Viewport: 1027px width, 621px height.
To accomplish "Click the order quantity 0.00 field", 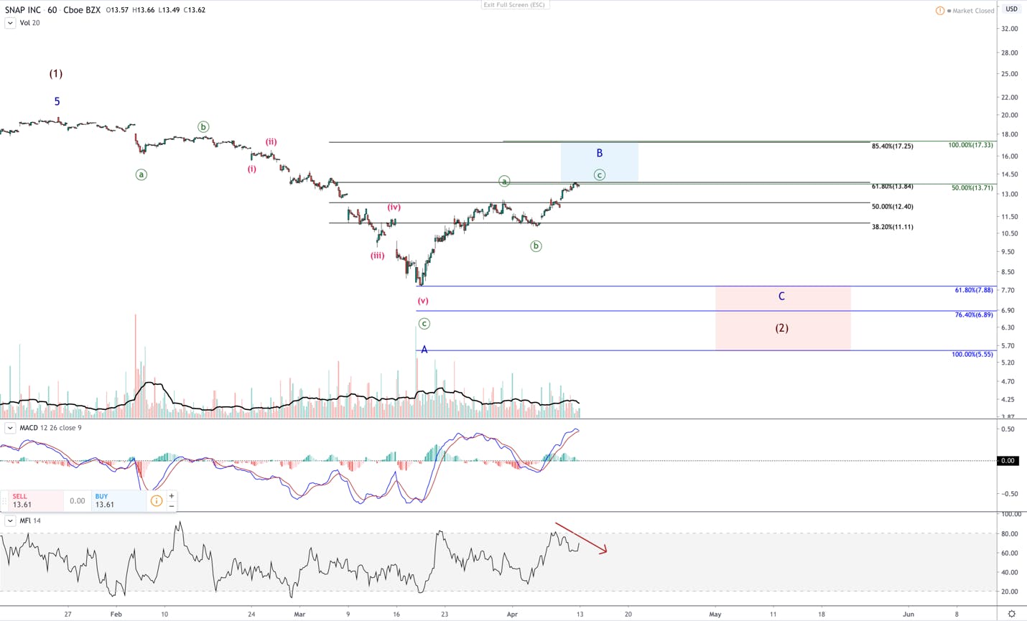I will [78, 501].
